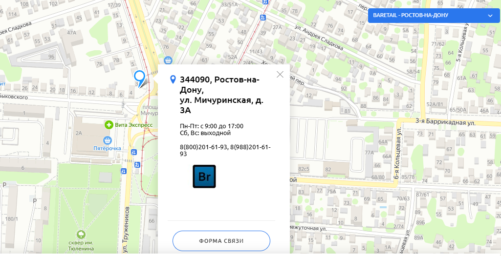Click house number 9Б on the map
The width and height of the screenshot is (501, 256).
pyautogui.click(x=51, y=58)
